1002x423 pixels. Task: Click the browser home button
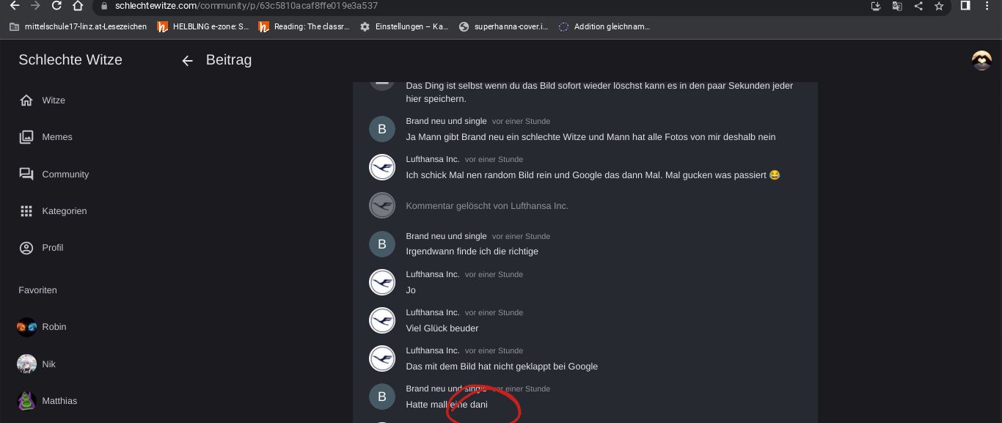pyautogui.click(x=78, y=6)
